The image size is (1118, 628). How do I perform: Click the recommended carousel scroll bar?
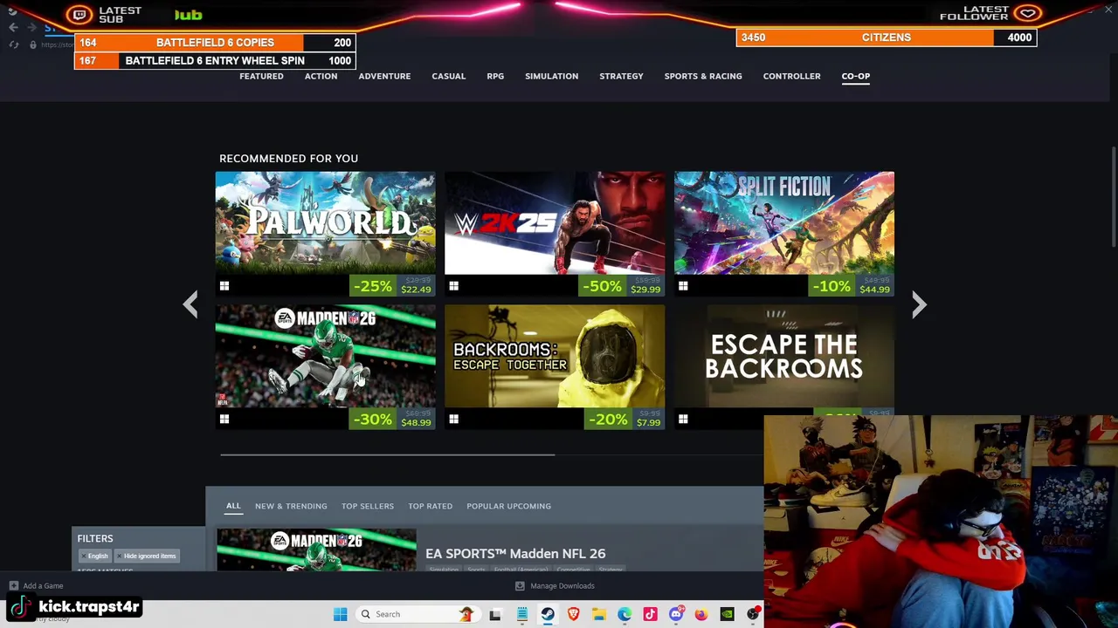(387, 454)
